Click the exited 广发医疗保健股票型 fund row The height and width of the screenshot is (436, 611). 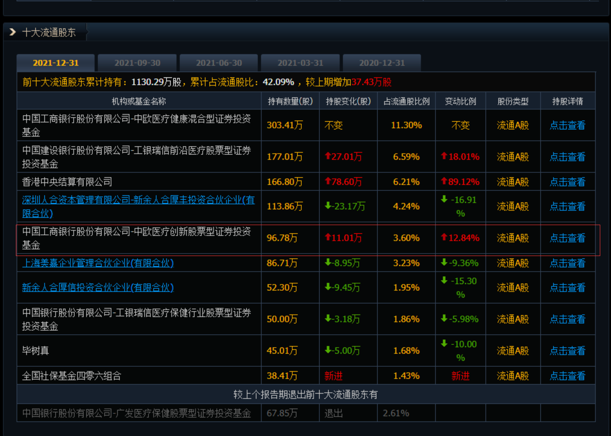coord(306,413)
